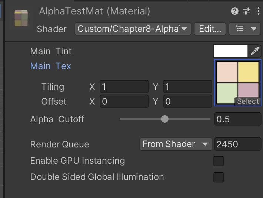Expand the Render Queue From Shader dropdown
Screen dimensions: 263x198
(x=175, y=144)
